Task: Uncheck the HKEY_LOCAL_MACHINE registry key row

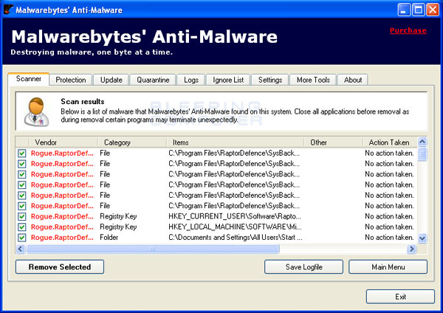Action: [x=21, y=227]
